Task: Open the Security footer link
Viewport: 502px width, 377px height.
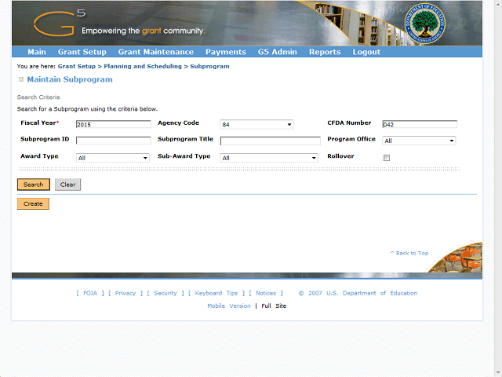Action: click(166, 293)
